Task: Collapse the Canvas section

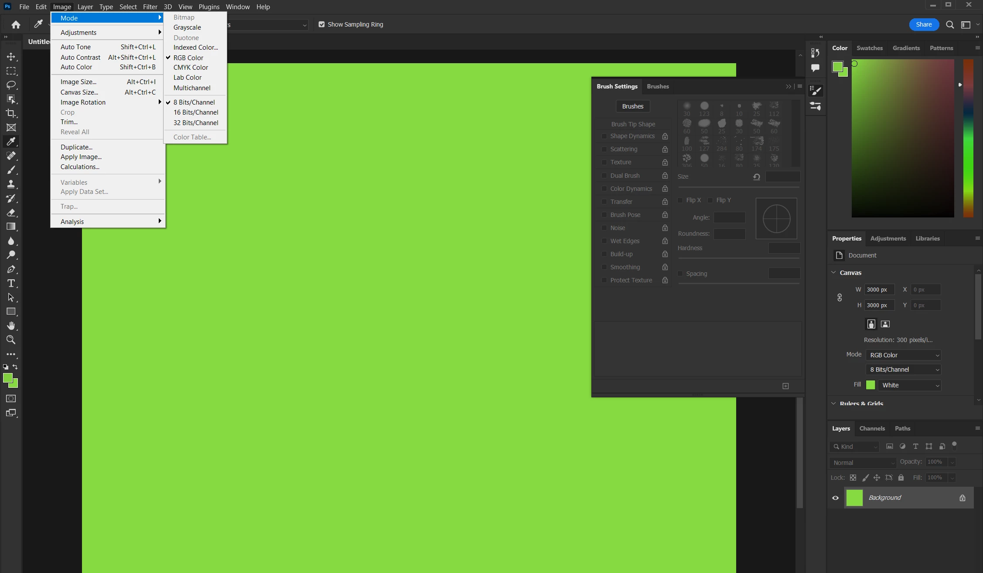Action: (x=833, y=272)
